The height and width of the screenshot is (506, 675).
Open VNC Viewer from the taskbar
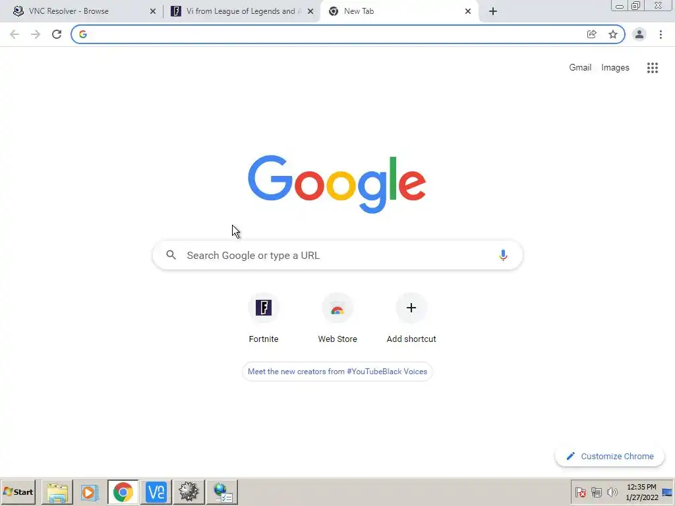coord(156,492)
